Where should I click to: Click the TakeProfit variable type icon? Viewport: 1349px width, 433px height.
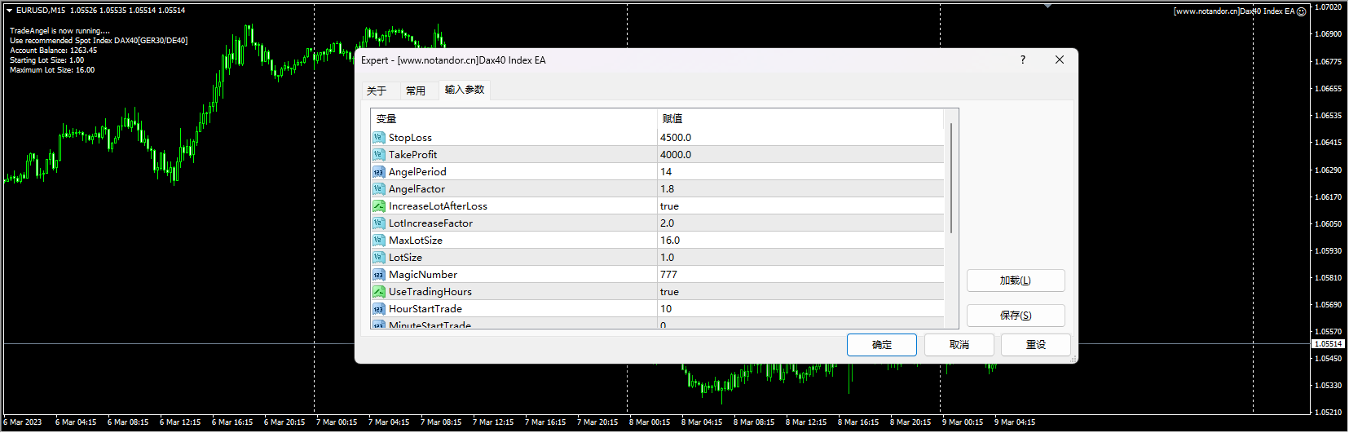coord(378,155)
